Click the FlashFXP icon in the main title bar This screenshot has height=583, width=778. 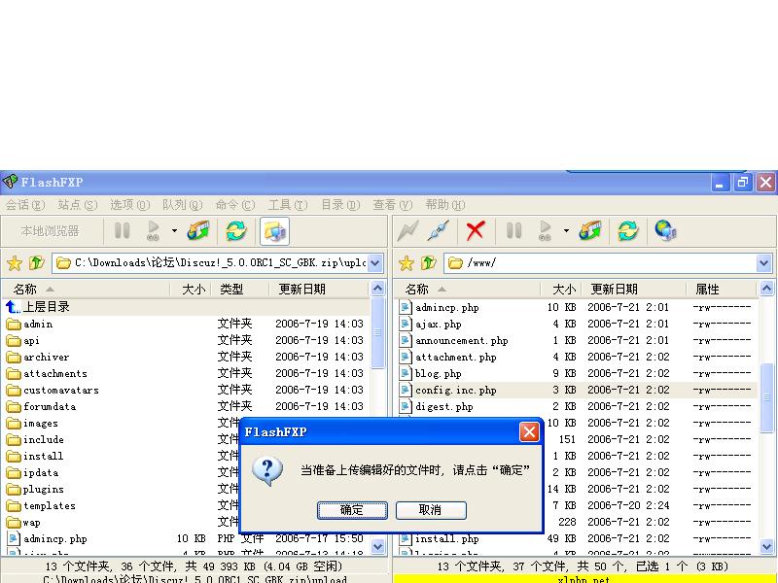pyautogui.click(x=10, y=182)
